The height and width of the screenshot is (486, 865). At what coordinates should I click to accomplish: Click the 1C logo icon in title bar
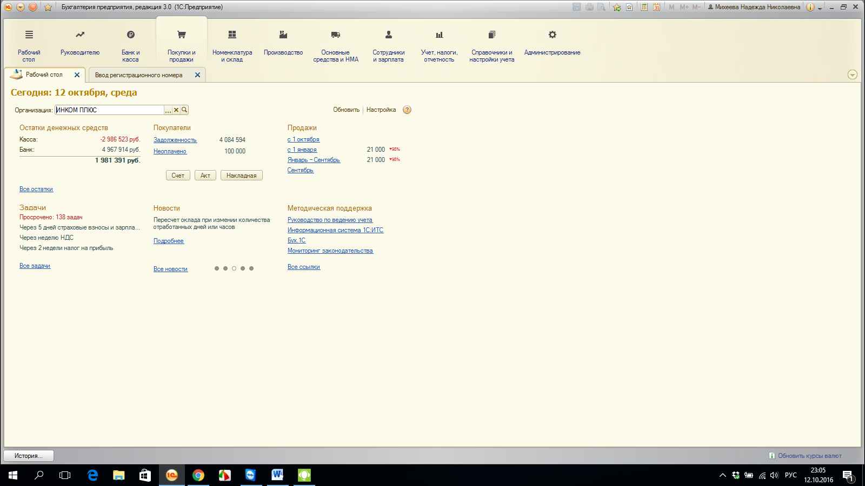tap(8, 7)
